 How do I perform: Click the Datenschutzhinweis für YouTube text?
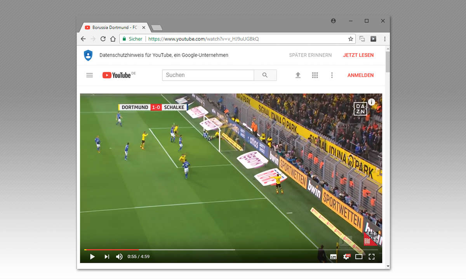(164, 55)
